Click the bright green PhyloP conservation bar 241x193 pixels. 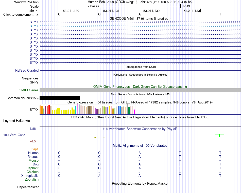click(x=219, y=136)
